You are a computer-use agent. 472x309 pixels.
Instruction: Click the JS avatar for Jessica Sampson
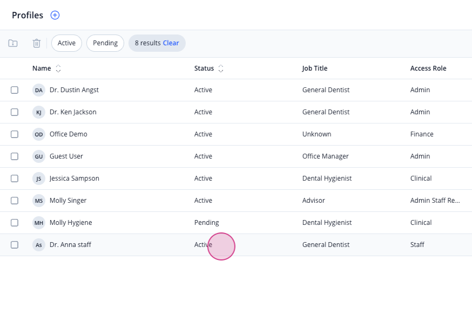click(39, 178)
